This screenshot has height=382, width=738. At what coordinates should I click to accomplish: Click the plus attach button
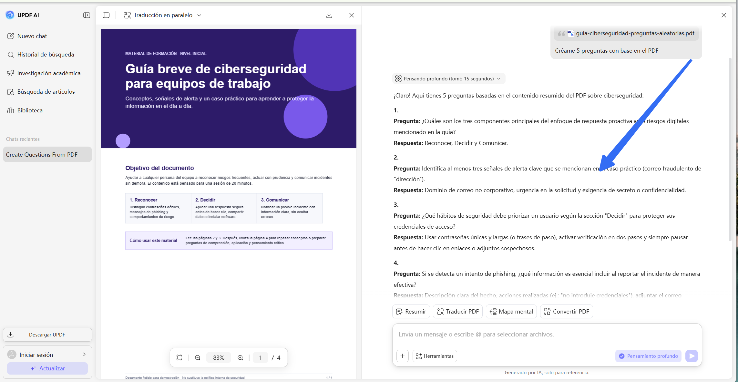[403, 356]
